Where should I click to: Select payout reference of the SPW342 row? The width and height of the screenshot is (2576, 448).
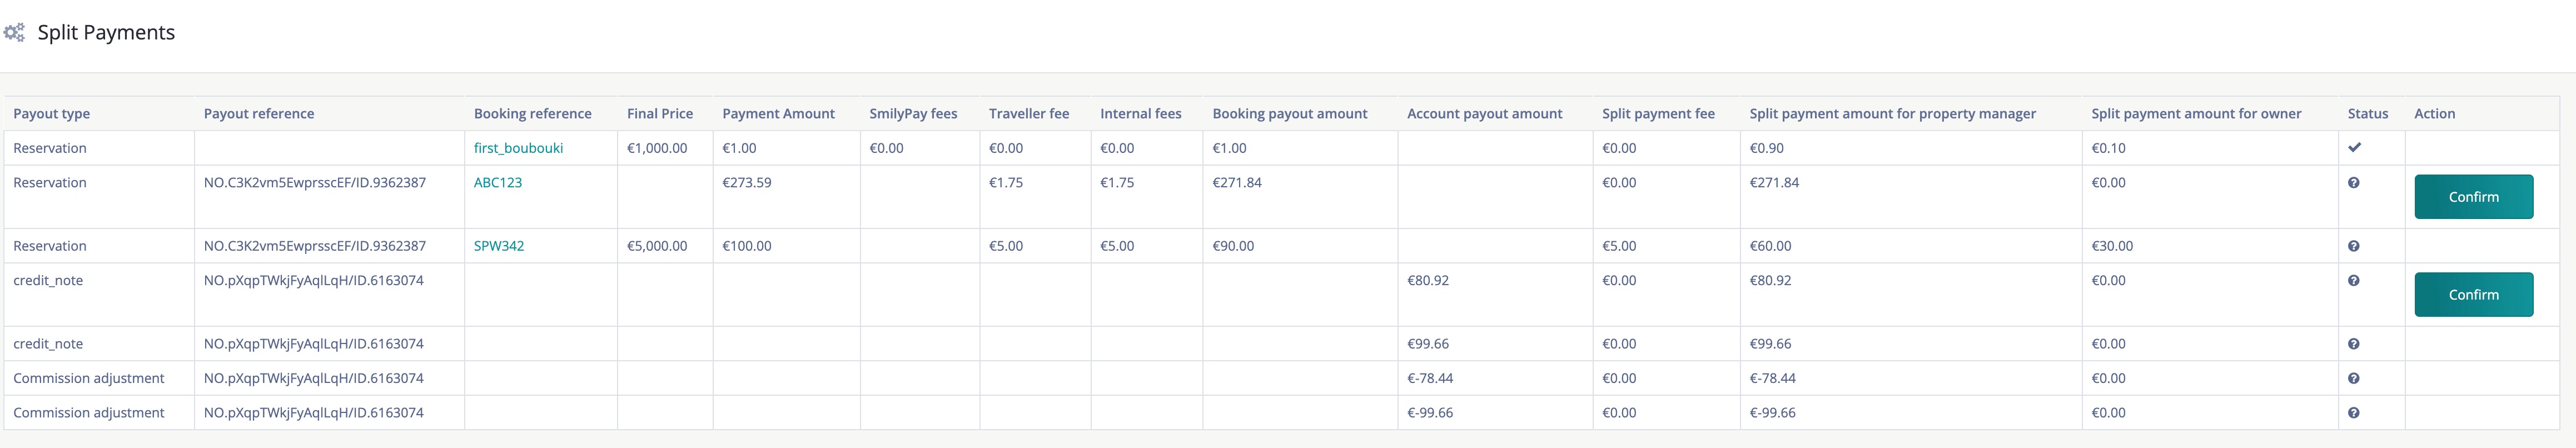click(315, 246)
